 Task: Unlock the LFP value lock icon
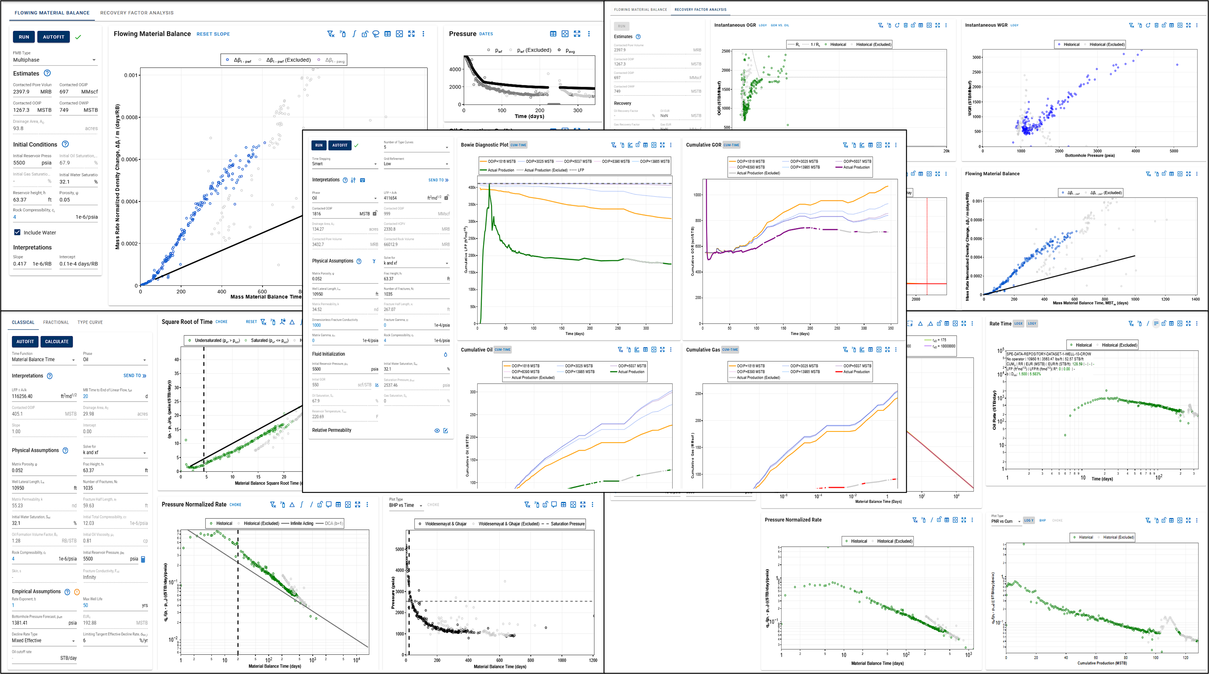pos(446,198)
